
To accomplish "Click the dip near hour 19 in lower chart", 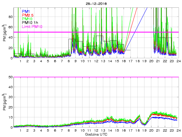I will pyautogui.click(x=145, y=124).
